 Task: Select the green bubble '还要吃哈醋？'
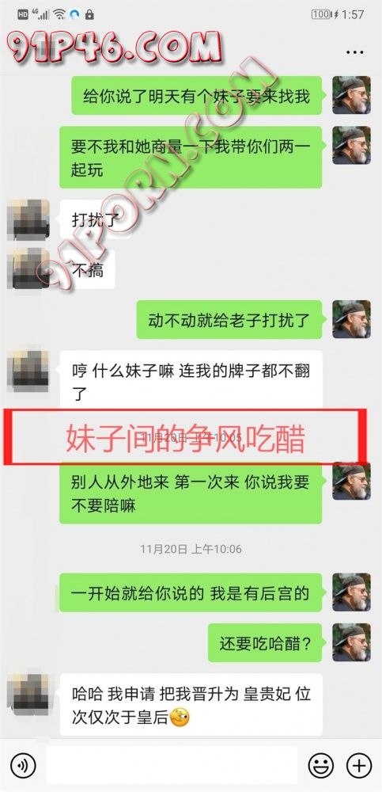click(x=265, y=643)
